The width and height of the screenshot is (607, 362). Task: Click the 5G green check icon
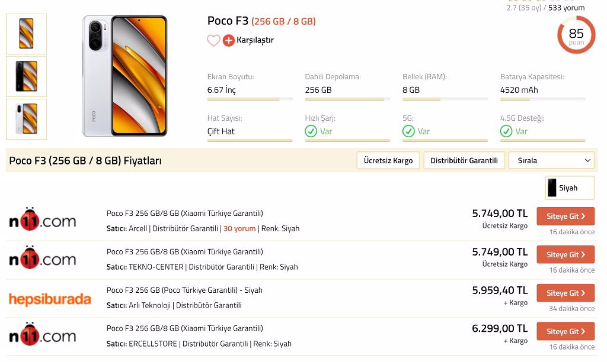click(408, 131)
